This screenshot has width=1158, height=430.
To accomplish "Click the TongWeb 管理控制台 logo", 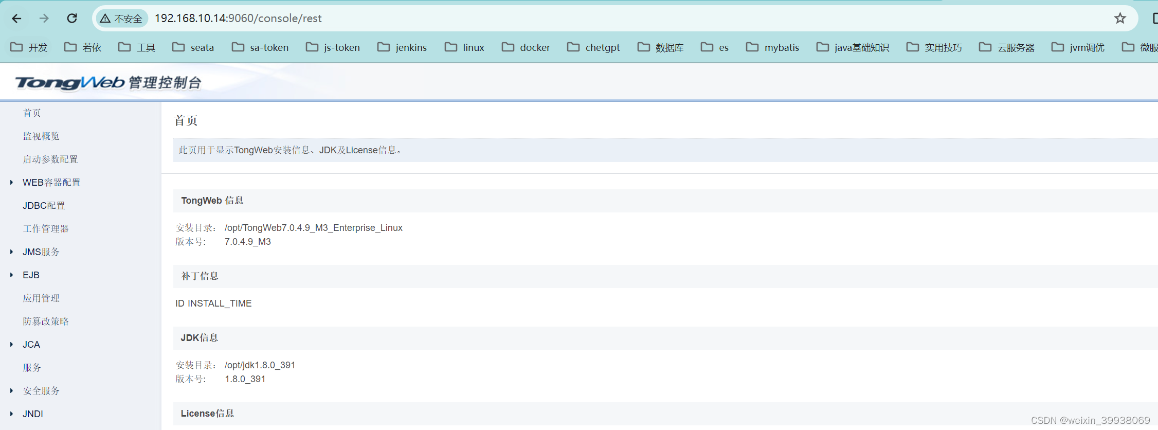I will [x=108, y=82].
